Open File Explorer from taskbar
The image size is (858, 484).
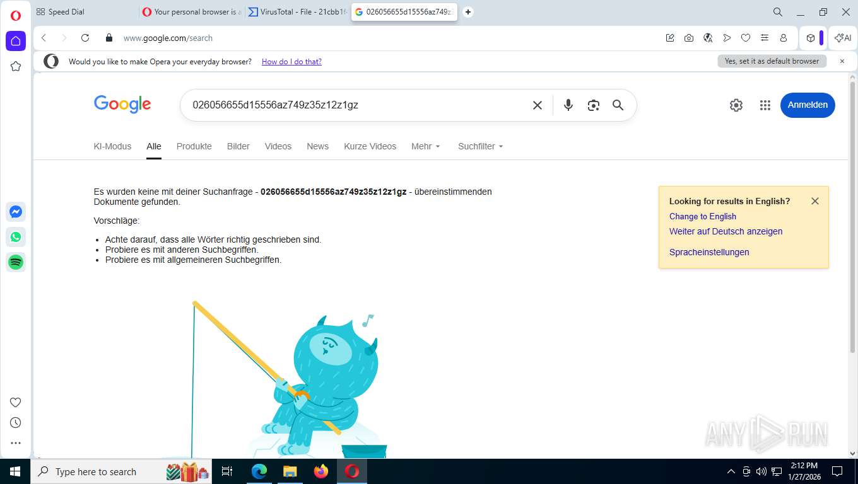point(290,471)
